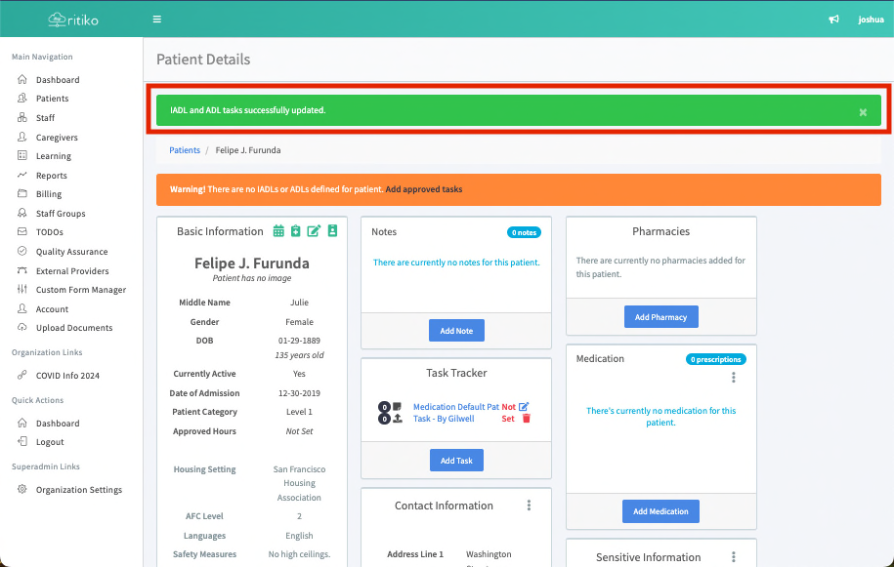Open Quality Assurance from sidebar

71,252
